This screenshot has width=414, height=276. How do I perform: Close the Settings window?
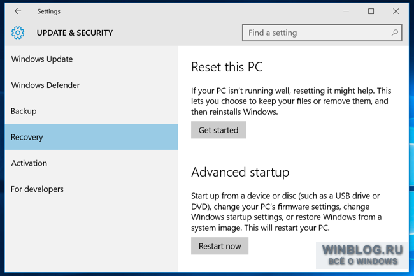[396, 11]
